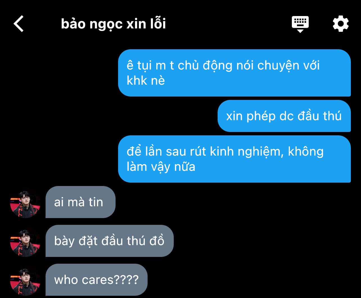Viewport: 361px width, 298px height.
Task: Select the message starting "ê tụi m t chủ động"
Action: click(x=234, y=73)
